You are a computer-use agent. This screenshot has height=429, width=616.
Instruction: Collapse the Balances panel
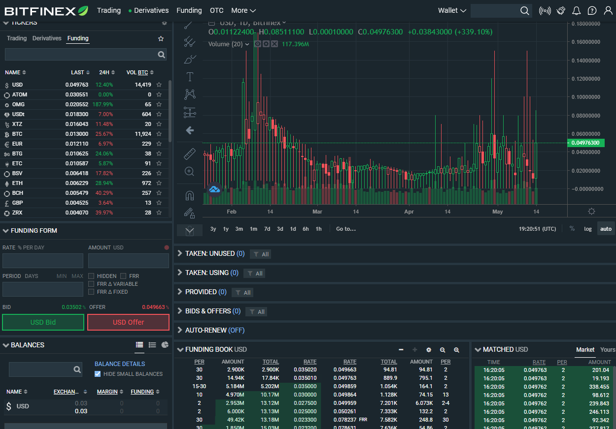pyautogui.click(x=5, y=345)
